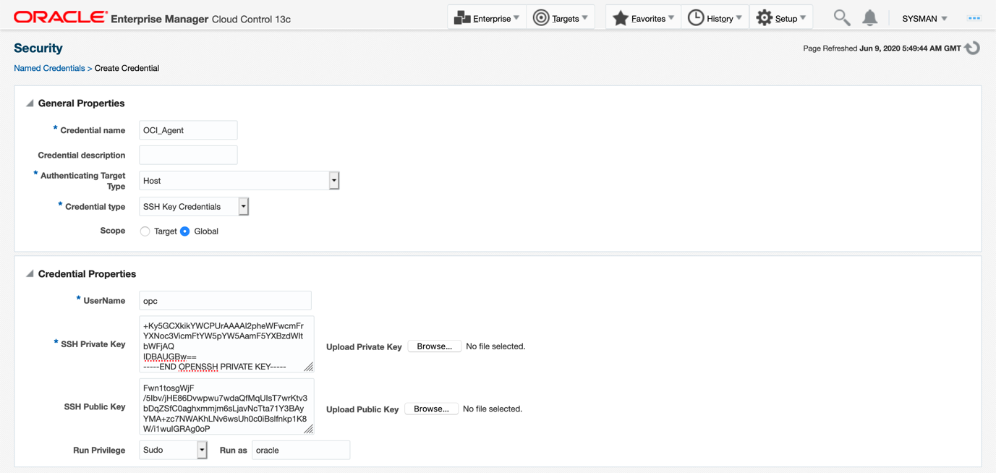Click the Scope label

(x=113, y=231)
